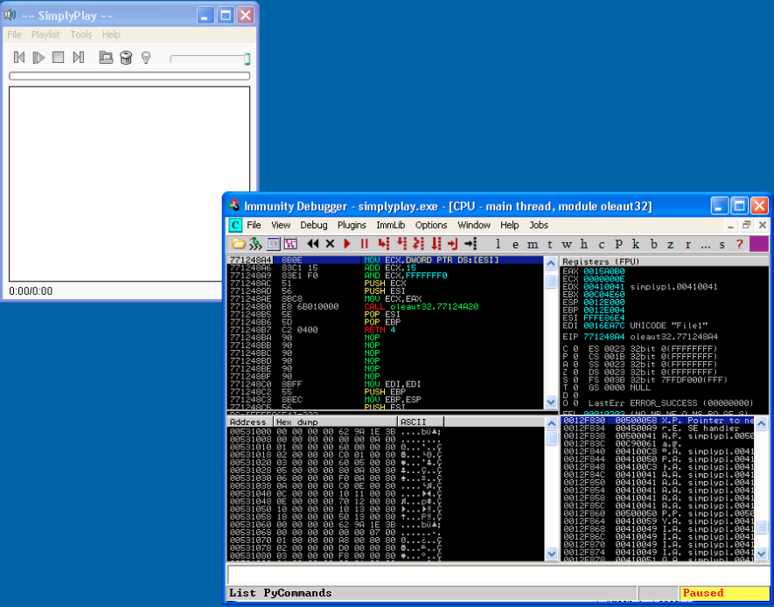
Task: Show call stack with the 'k' button
Action: 636,244
